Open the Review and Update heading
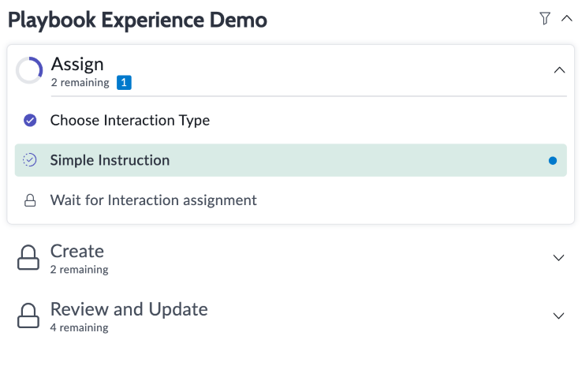Screen dimensions: 582x366 (129, 309)
